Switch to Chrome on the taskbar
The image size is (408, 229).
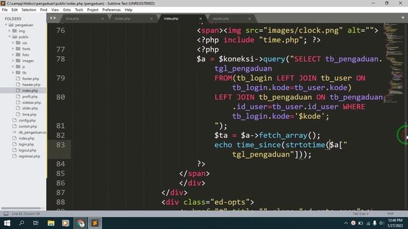pyautogui.click(x=80, y=223)
